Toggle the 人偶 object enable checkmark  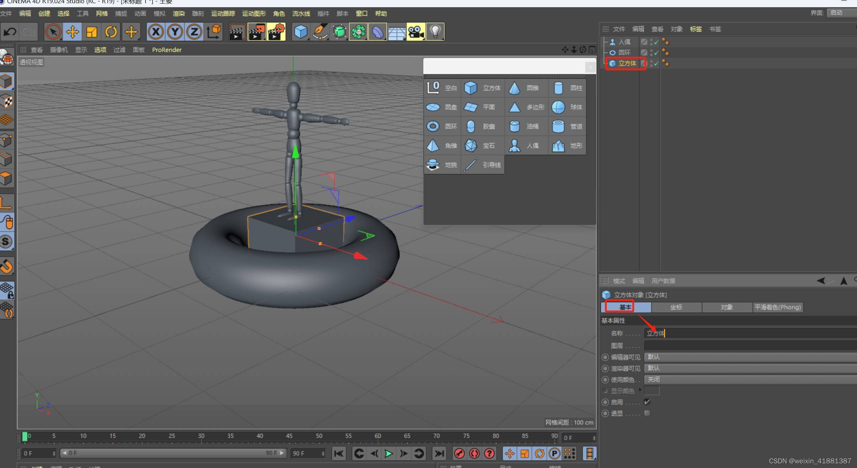tap(656, 42)
